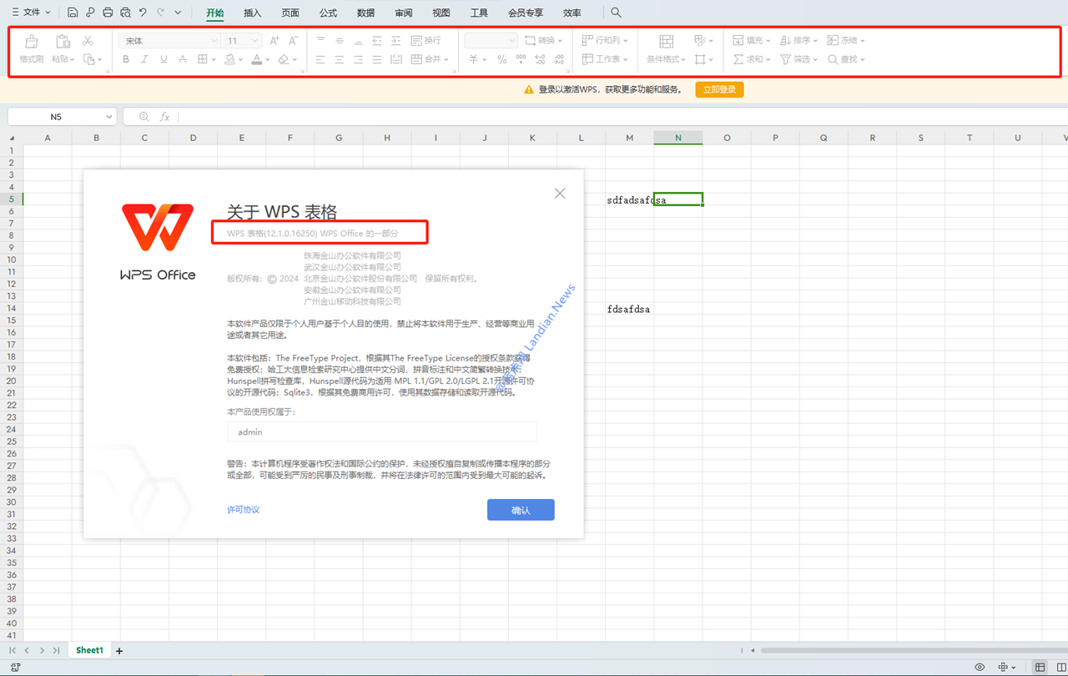Expand the font name dropdown showing 宋体
This screenshot has height=676, width=1068.
[214, 41]
